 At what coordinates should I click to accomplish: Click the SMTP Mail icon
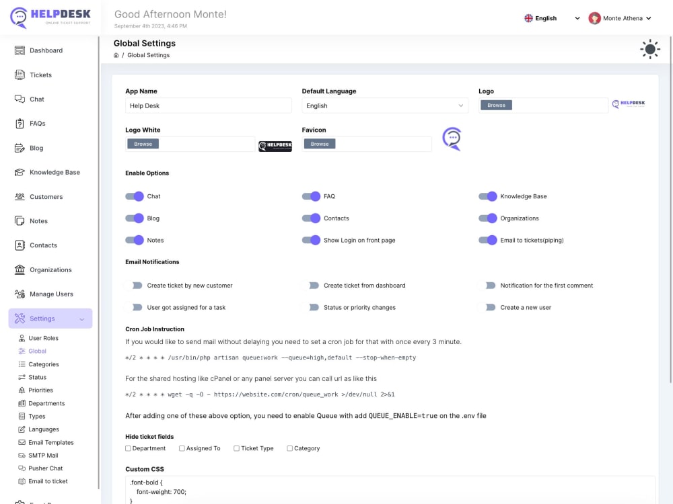point(22,455)
